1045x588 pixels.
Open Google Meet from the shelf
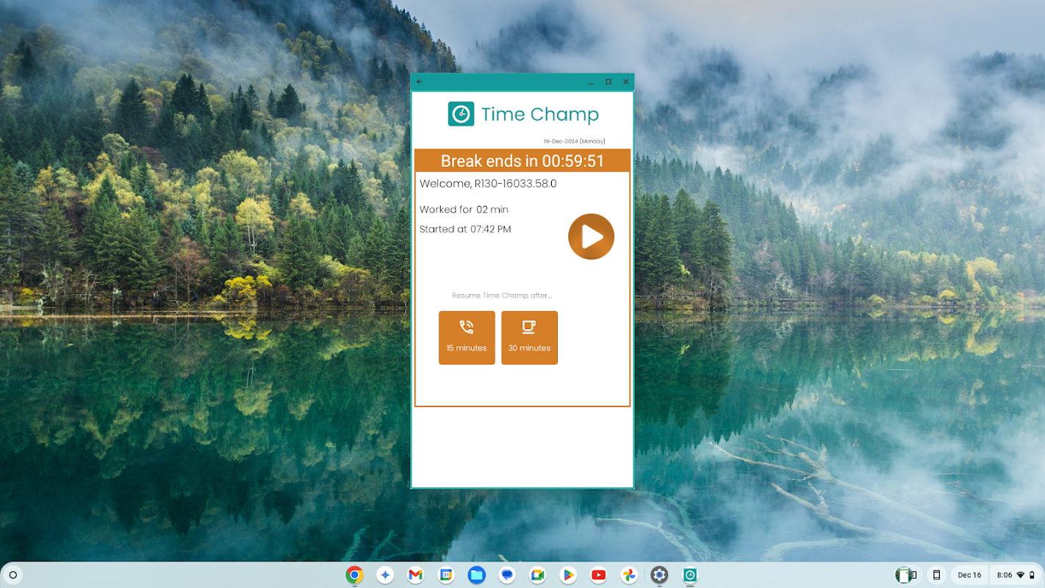click(x=538, y=575)
